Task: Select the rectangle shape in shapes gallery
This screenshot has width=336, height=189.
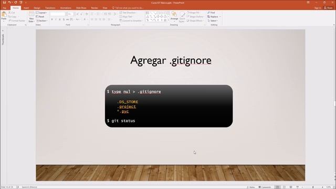Action: click(158, 13)
